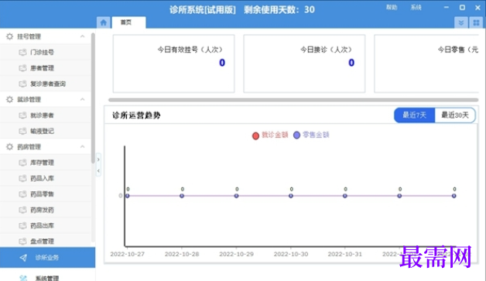Click the gear icon beside 药房管理
Screen dimensions: 486x281
[9, 147]
